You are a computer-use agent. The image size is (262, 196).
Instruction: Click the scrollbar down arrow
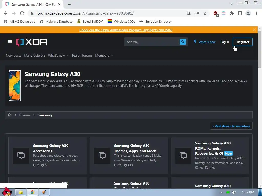[260, 186]
